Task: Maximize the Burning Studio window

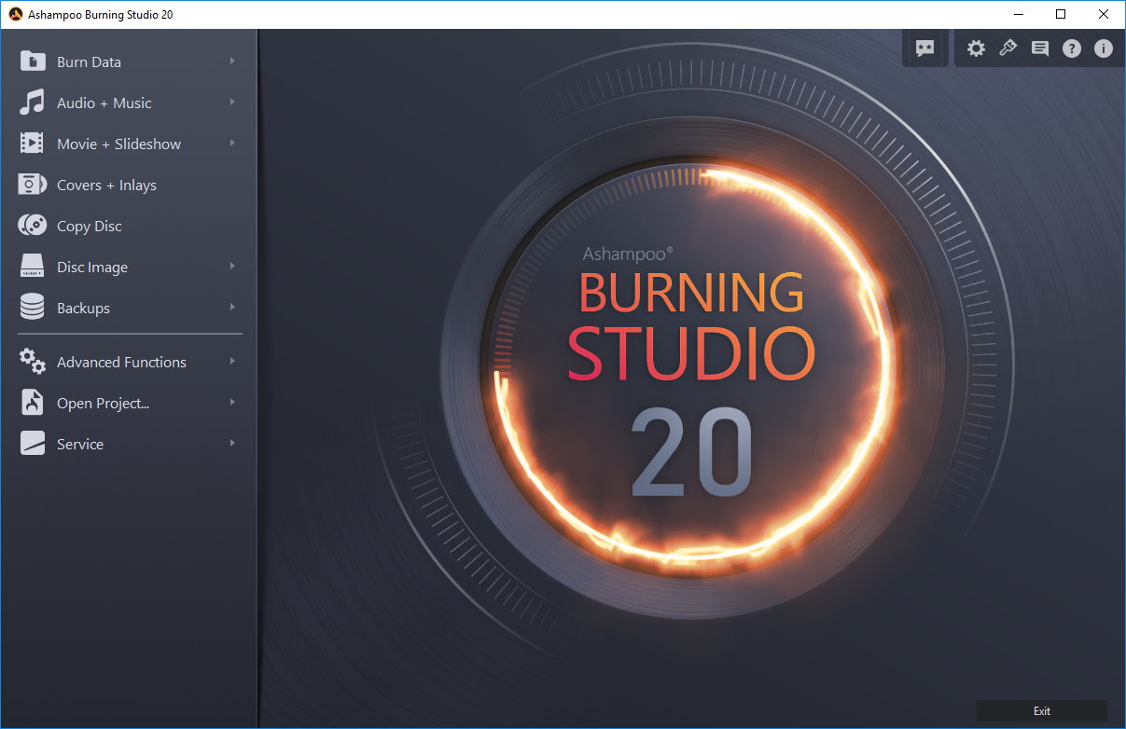Action: (1061, 14)
